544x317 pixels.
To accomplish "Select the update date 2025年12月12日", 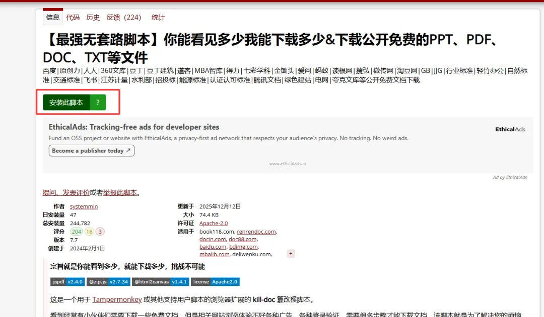I will [220, 206].
